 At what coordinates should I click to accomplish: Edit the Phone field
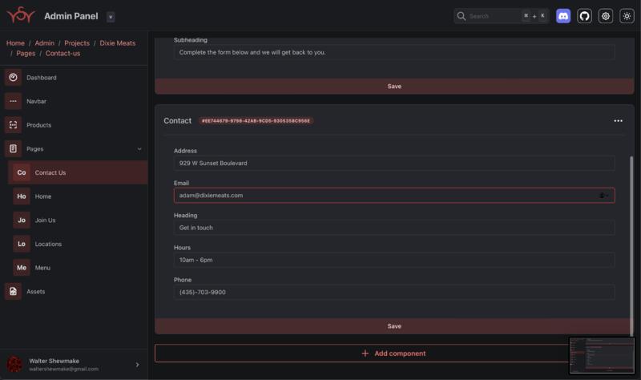click(x=394, y=292)
